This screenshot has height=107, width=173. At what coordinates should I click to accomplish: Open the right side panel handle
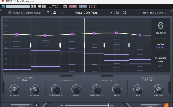coord(170,87)
